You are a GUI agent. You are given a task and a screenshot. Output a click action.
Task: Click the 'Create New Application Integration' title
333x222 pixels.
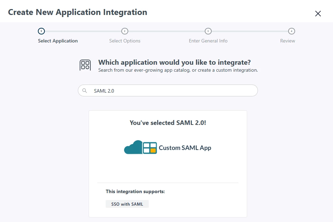point(78,12)
